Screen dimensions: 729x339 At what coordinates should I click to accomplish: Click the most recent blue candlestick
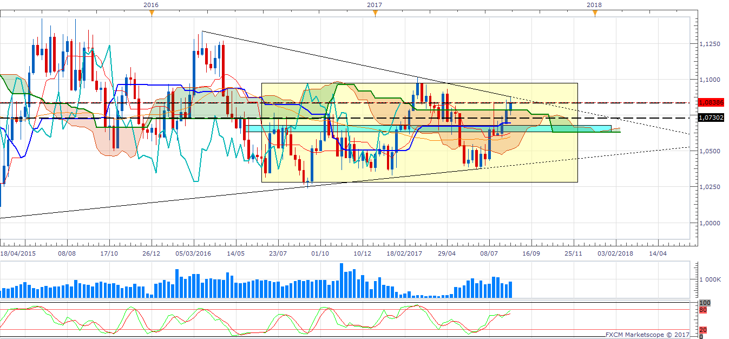click(510, 106)
